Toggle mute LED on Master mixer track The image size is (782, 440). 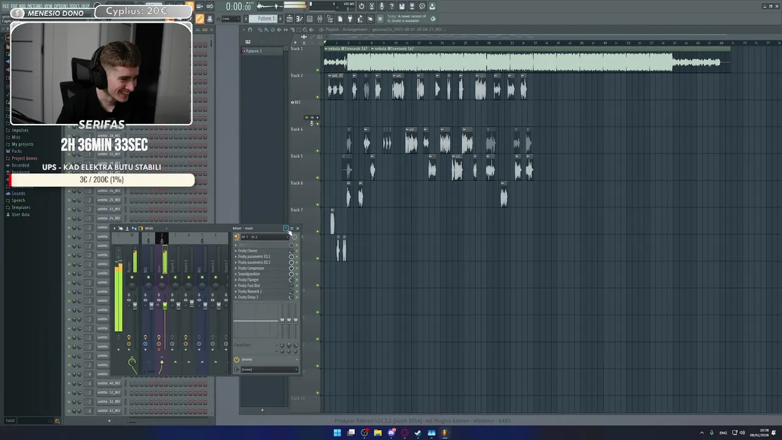click(x=132, y=277)
